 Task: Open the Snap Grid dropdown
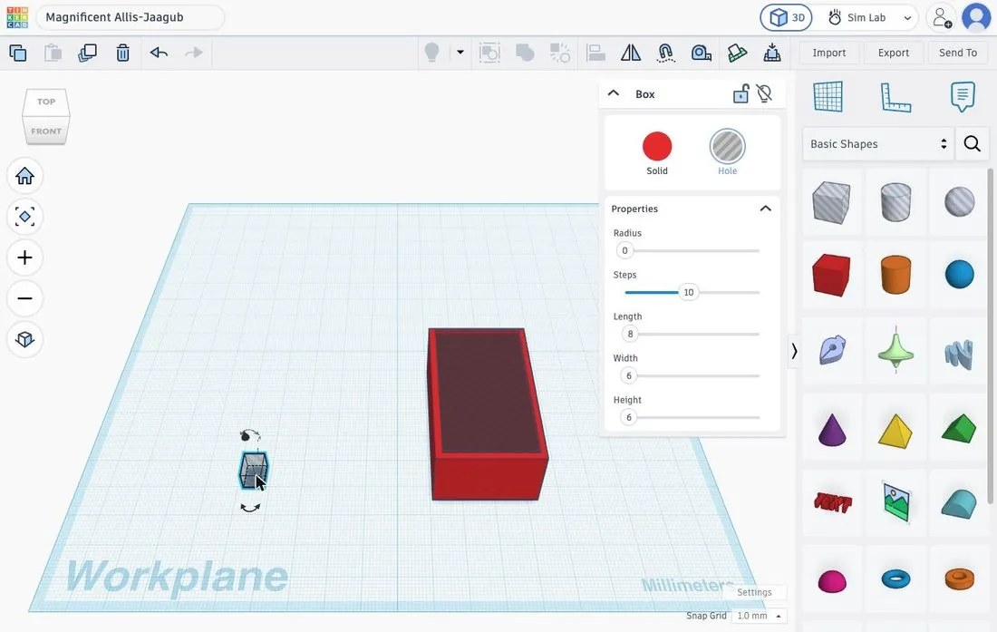[x=760, y=616]
